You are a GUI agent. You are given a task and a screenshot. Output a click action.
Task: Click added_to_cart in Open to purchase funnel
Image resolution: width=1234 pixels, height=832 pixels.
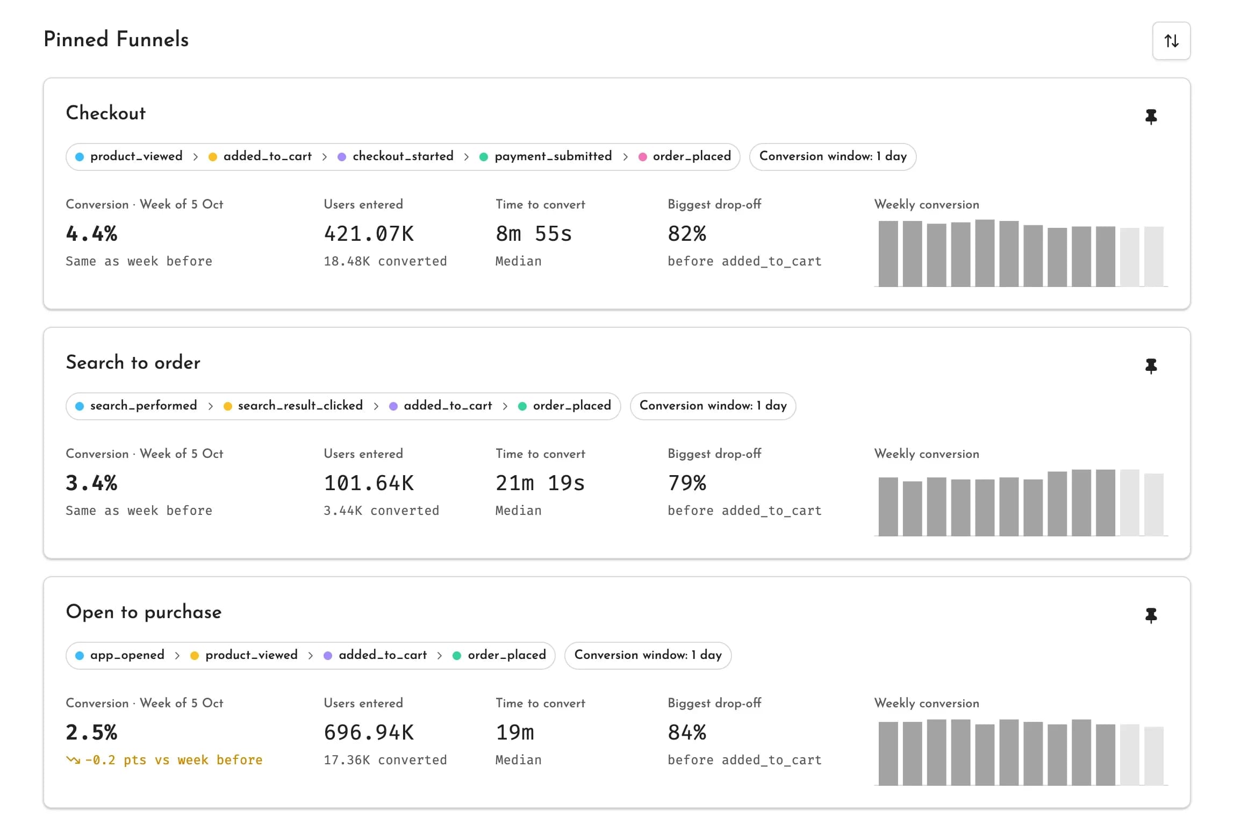(375, 655)
